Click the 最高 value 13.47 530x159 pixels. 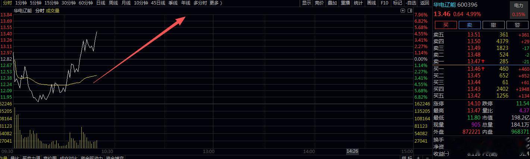pyautogui.click(x=474, y=111)
